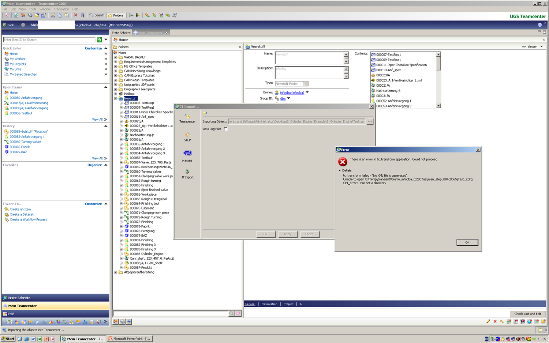Image resolution: width=549 pixels, height=343 pixels.
Task: Open the Group ID dba dropdown arrow
Action: (288, 98)
